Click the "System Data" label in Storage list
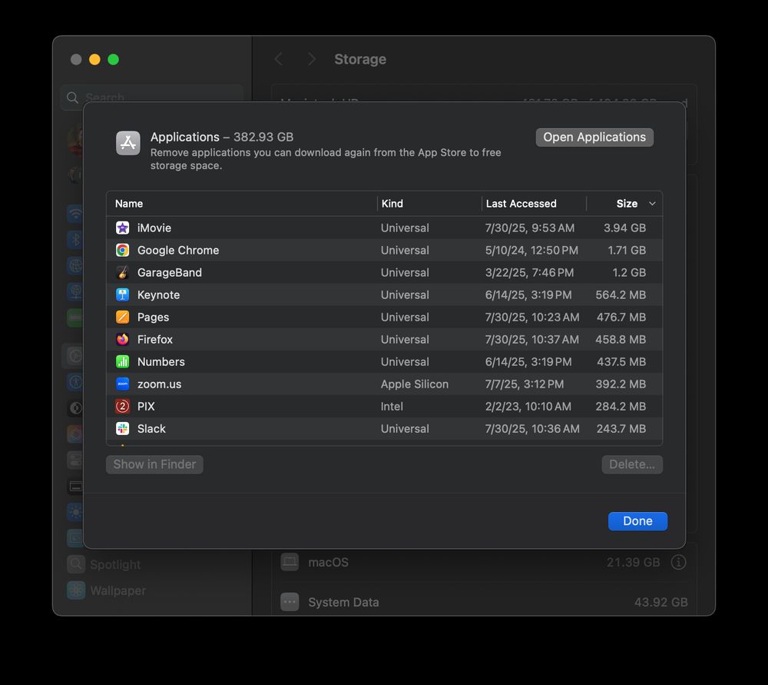Viewport: 768px width, 685px height. (x=343, y=602)
